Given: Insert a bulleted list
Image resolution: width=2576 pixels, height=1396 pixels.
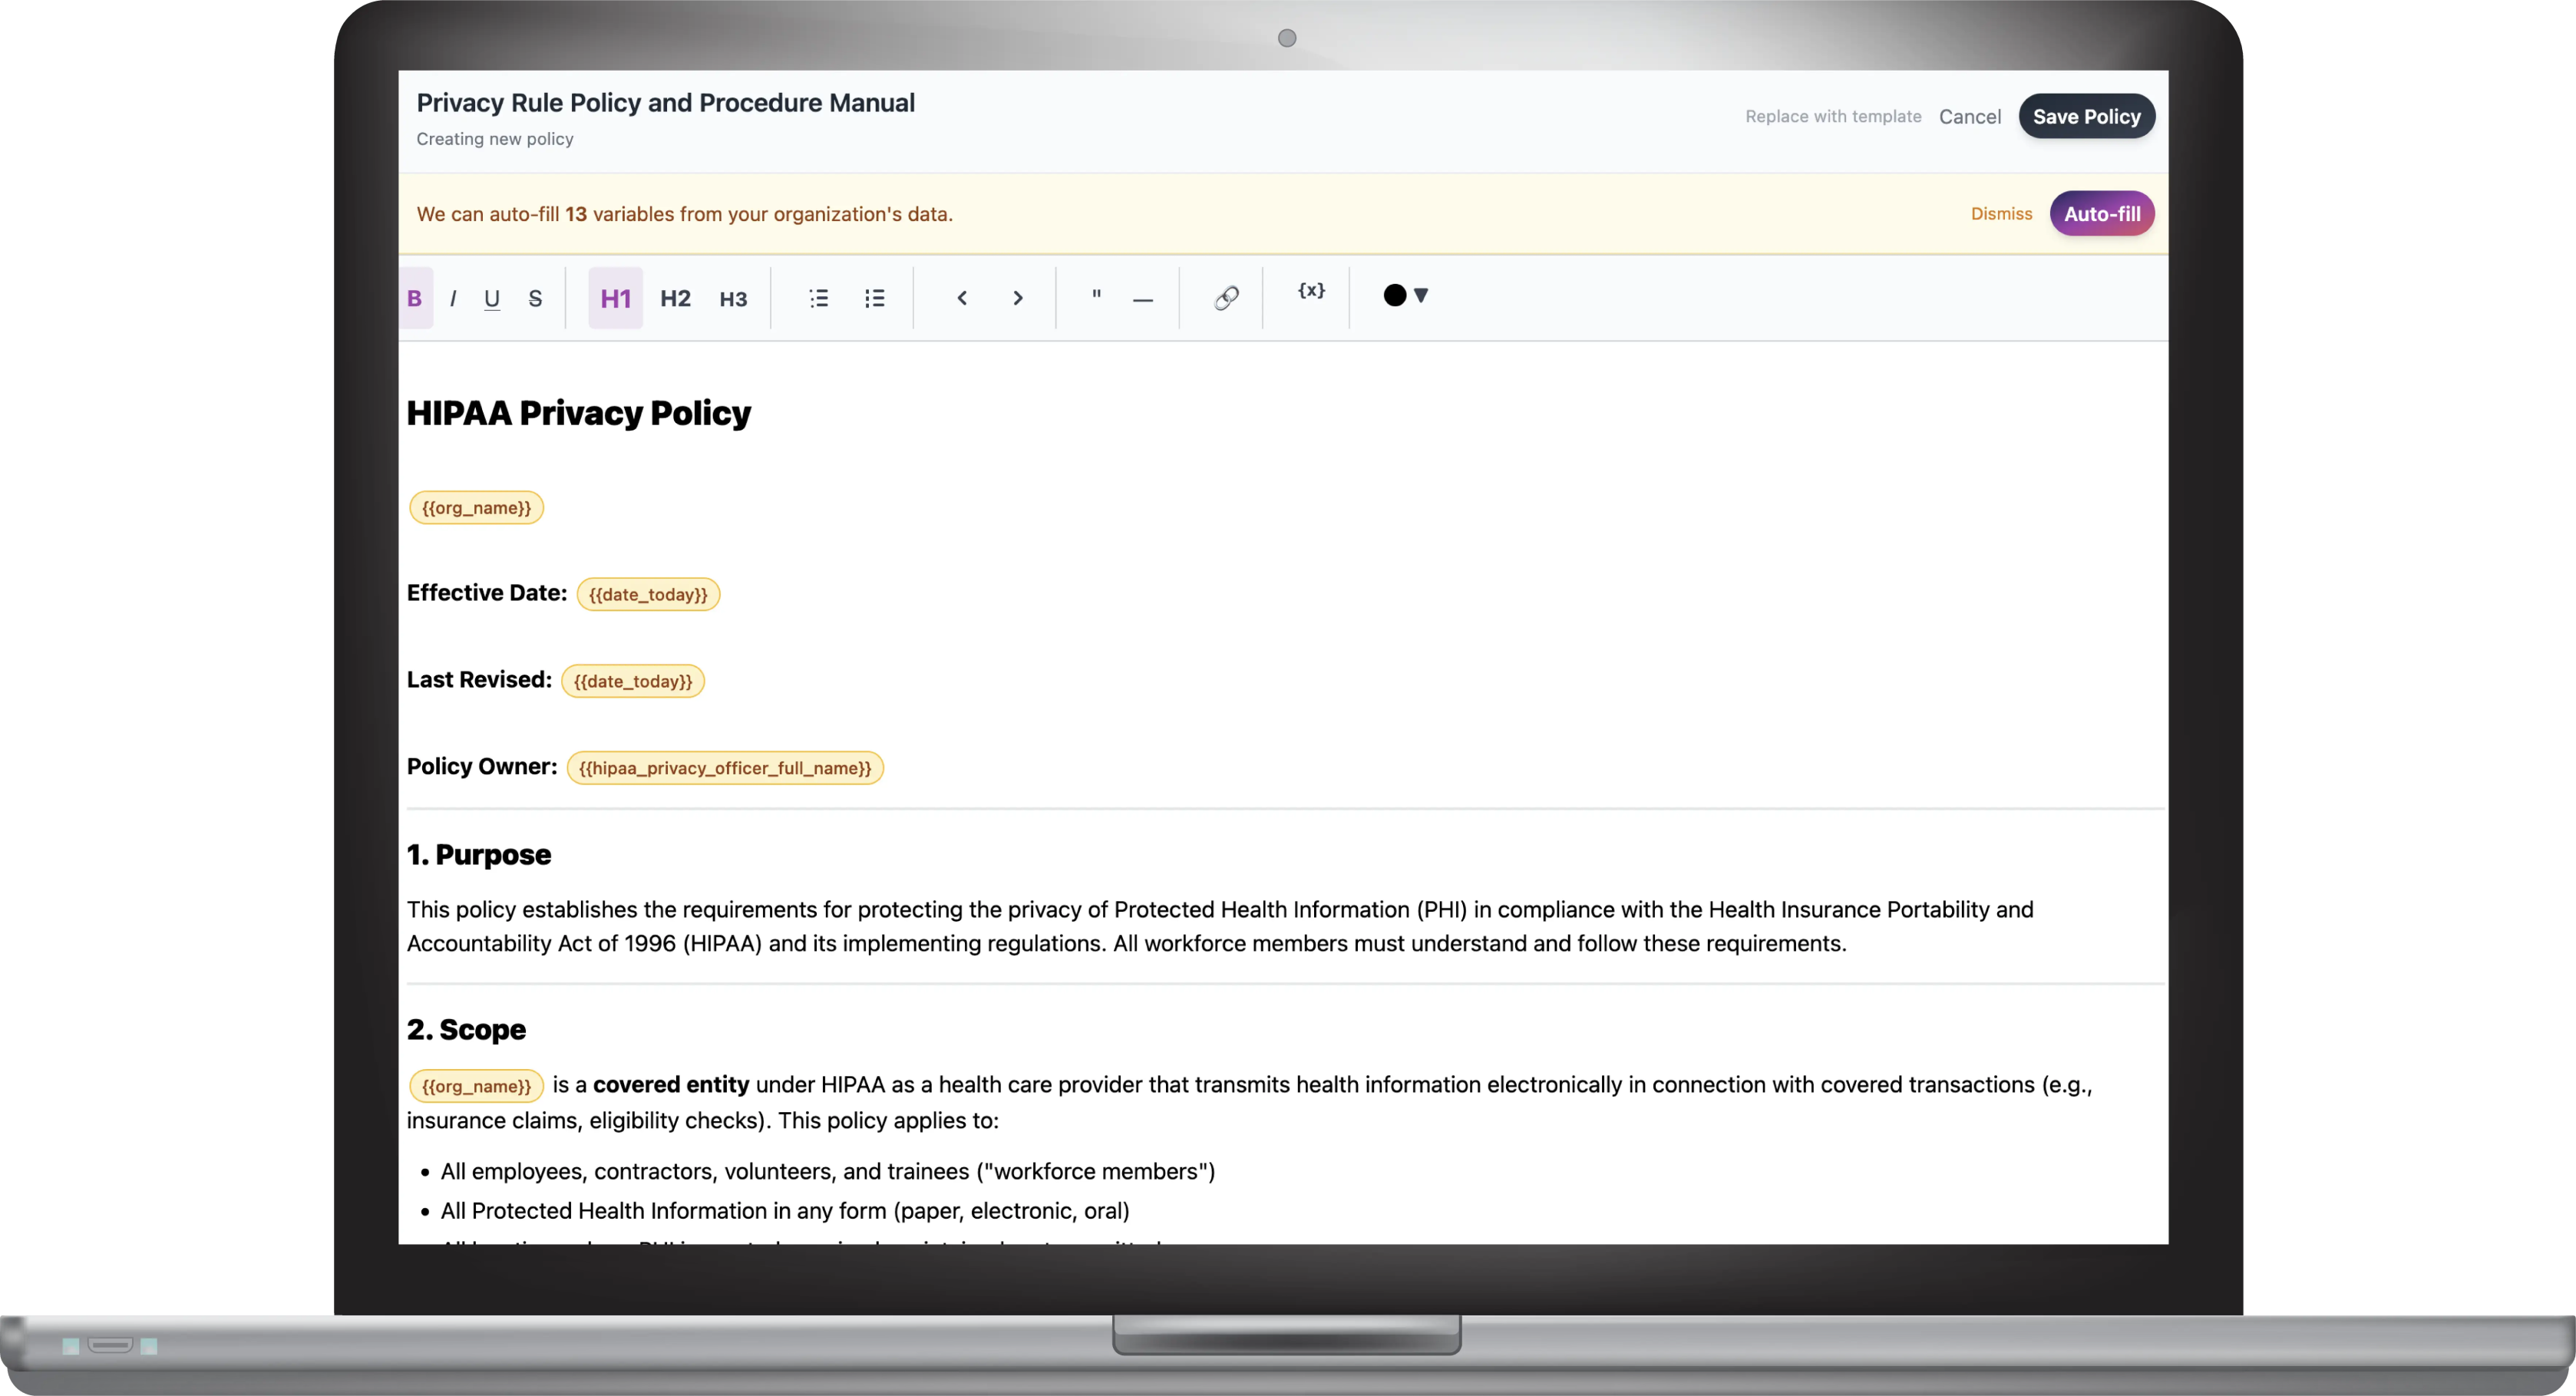Looking at the screenshot, I should [x=819, y=298].
